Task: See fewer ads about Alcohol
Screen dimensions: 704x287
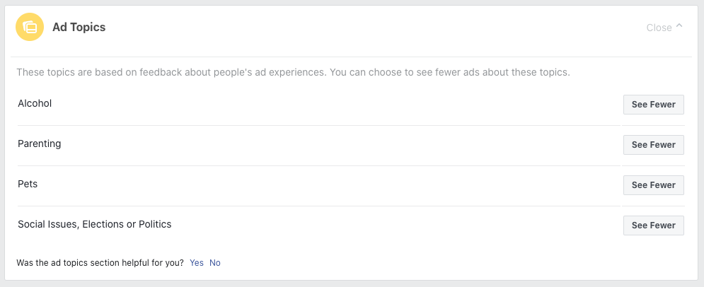Action: [x=653, y=105]
